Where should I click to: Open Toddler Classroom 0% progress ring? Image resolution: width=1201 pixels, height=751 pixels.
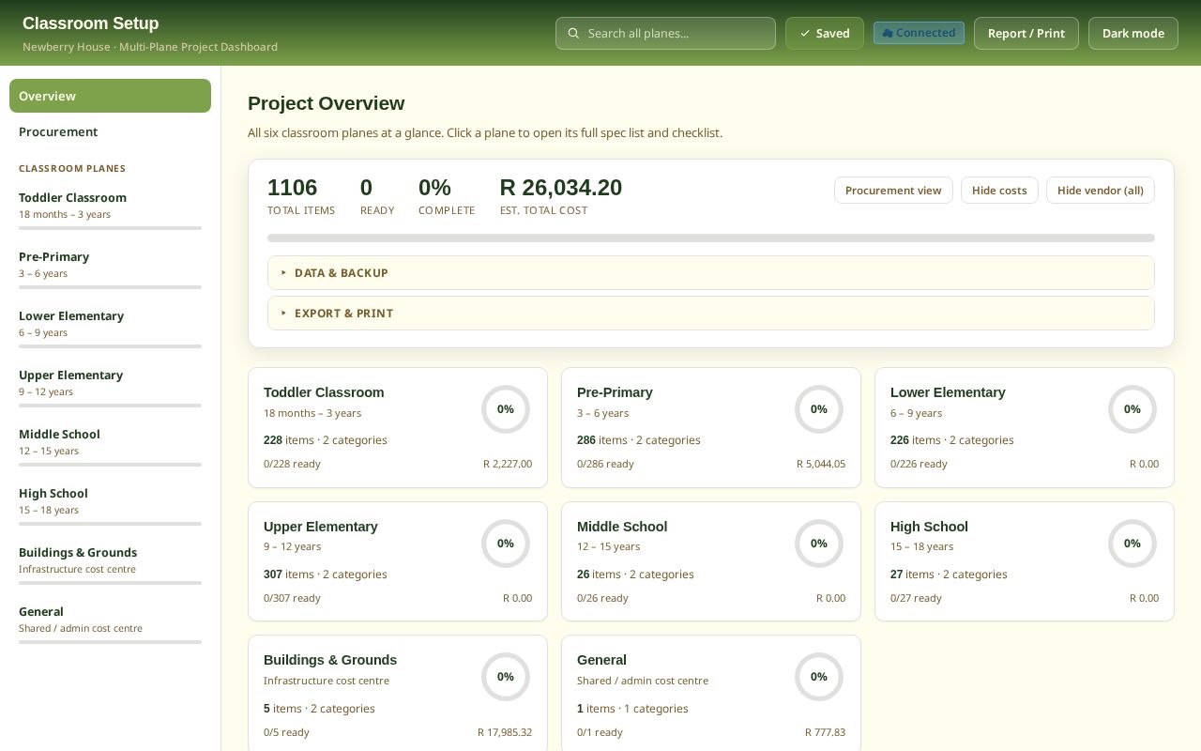coord(506,409)
